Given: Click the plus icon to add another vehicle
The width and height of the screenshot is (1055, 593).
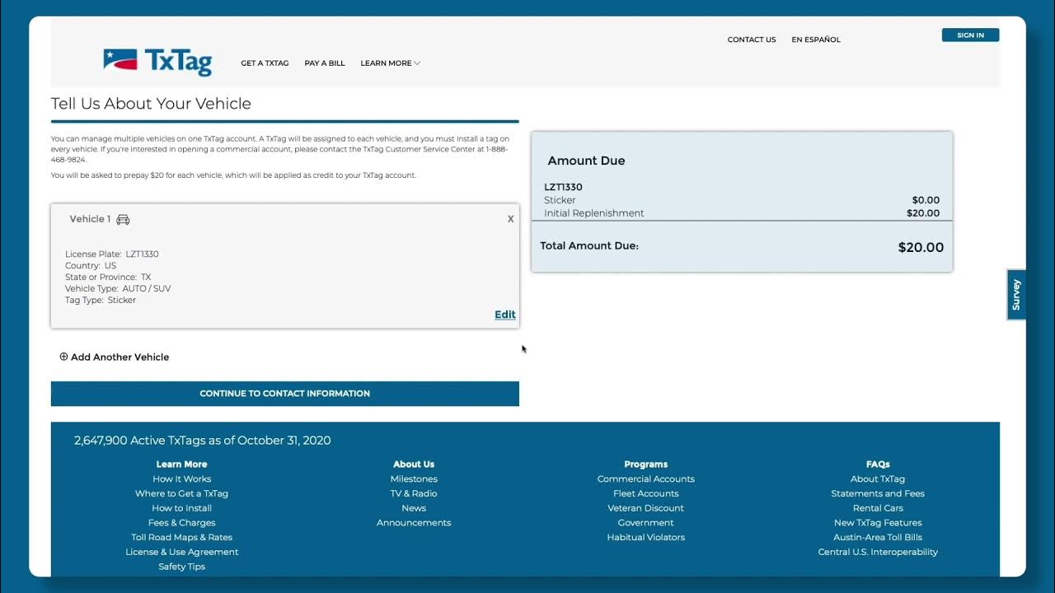Looking at the screenshot, I should point(63,357).
